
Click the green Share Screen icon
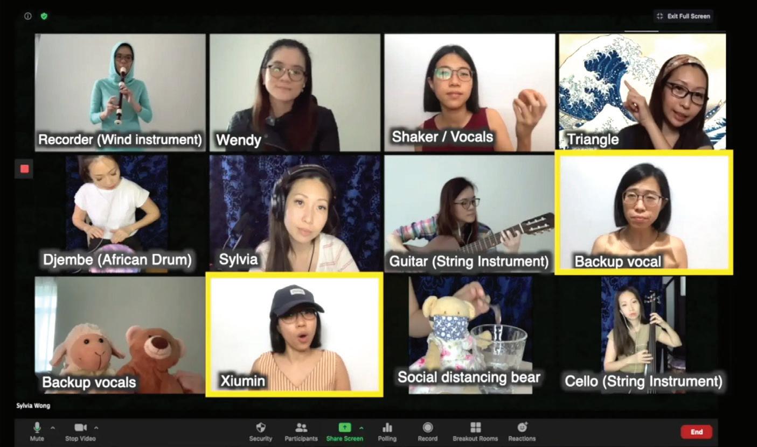click(345, 428)
